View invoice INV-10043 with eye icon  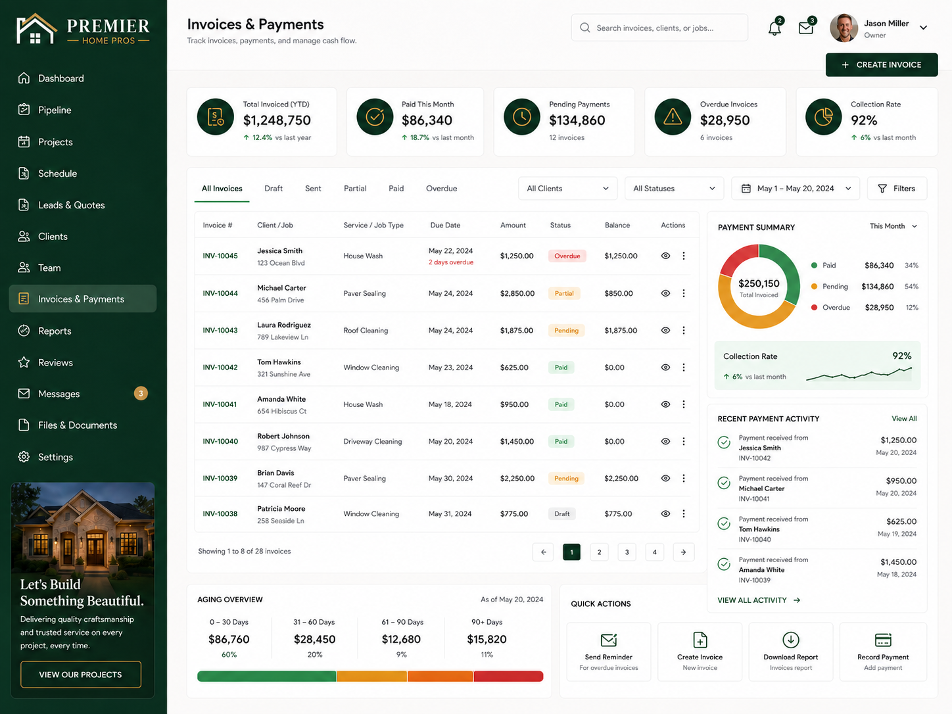(x=665, y=331)
